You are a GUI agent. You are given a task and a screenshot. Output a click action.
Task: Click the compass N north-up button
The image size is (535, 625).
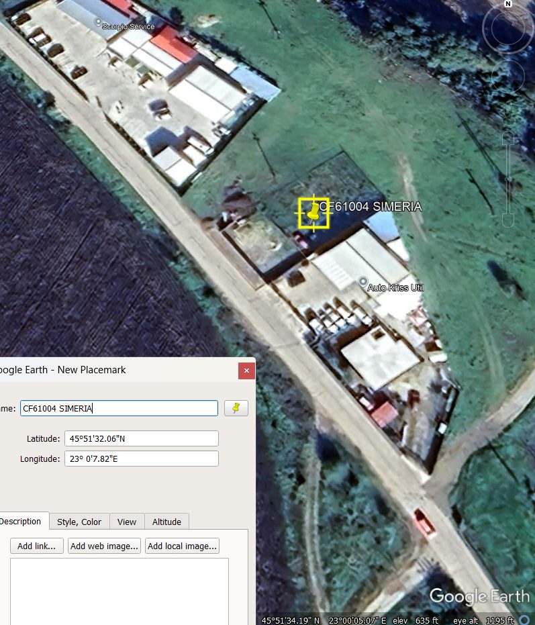pos(508,3)
